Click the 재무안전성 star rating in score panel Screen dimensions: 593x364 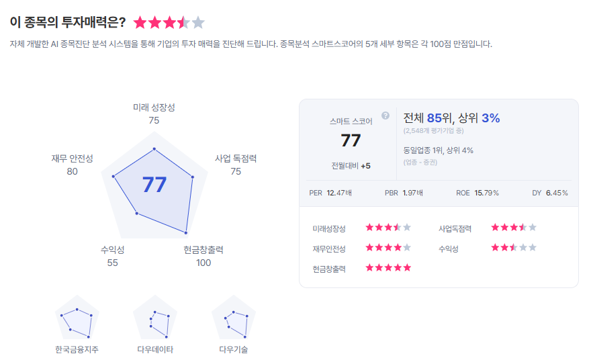point(387,248)
